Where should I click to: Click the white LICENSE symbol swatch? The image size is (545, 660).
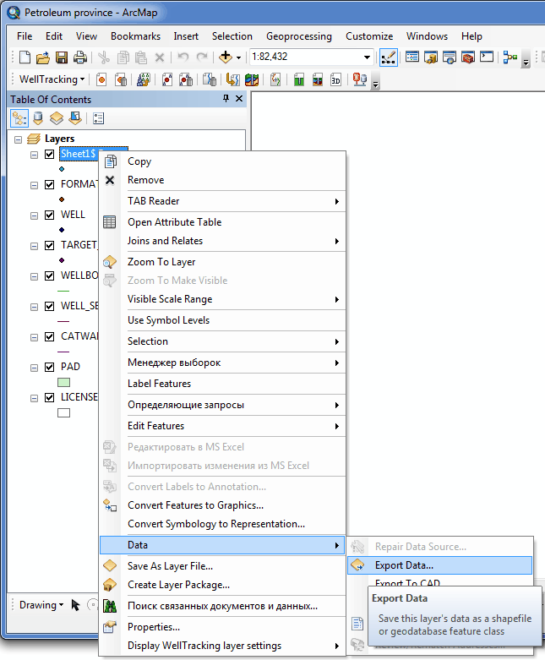coord(63,413)
